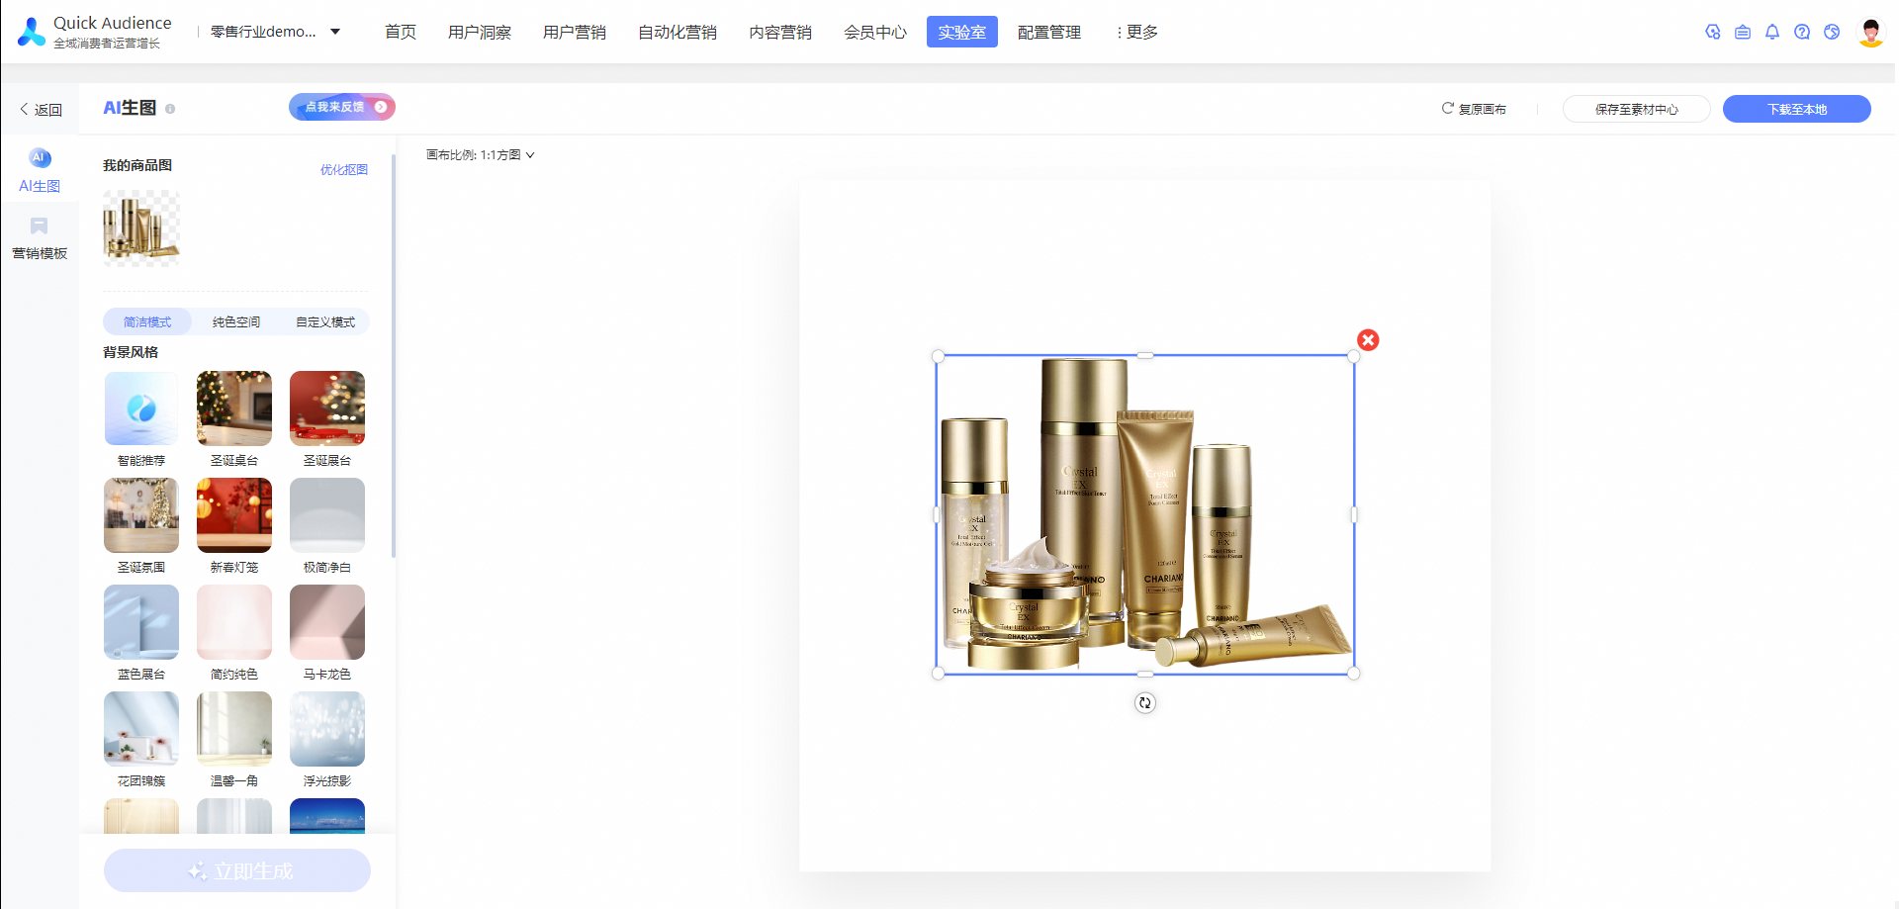
Task: Click the rotate handle below product image
Action: [1145, 702]
